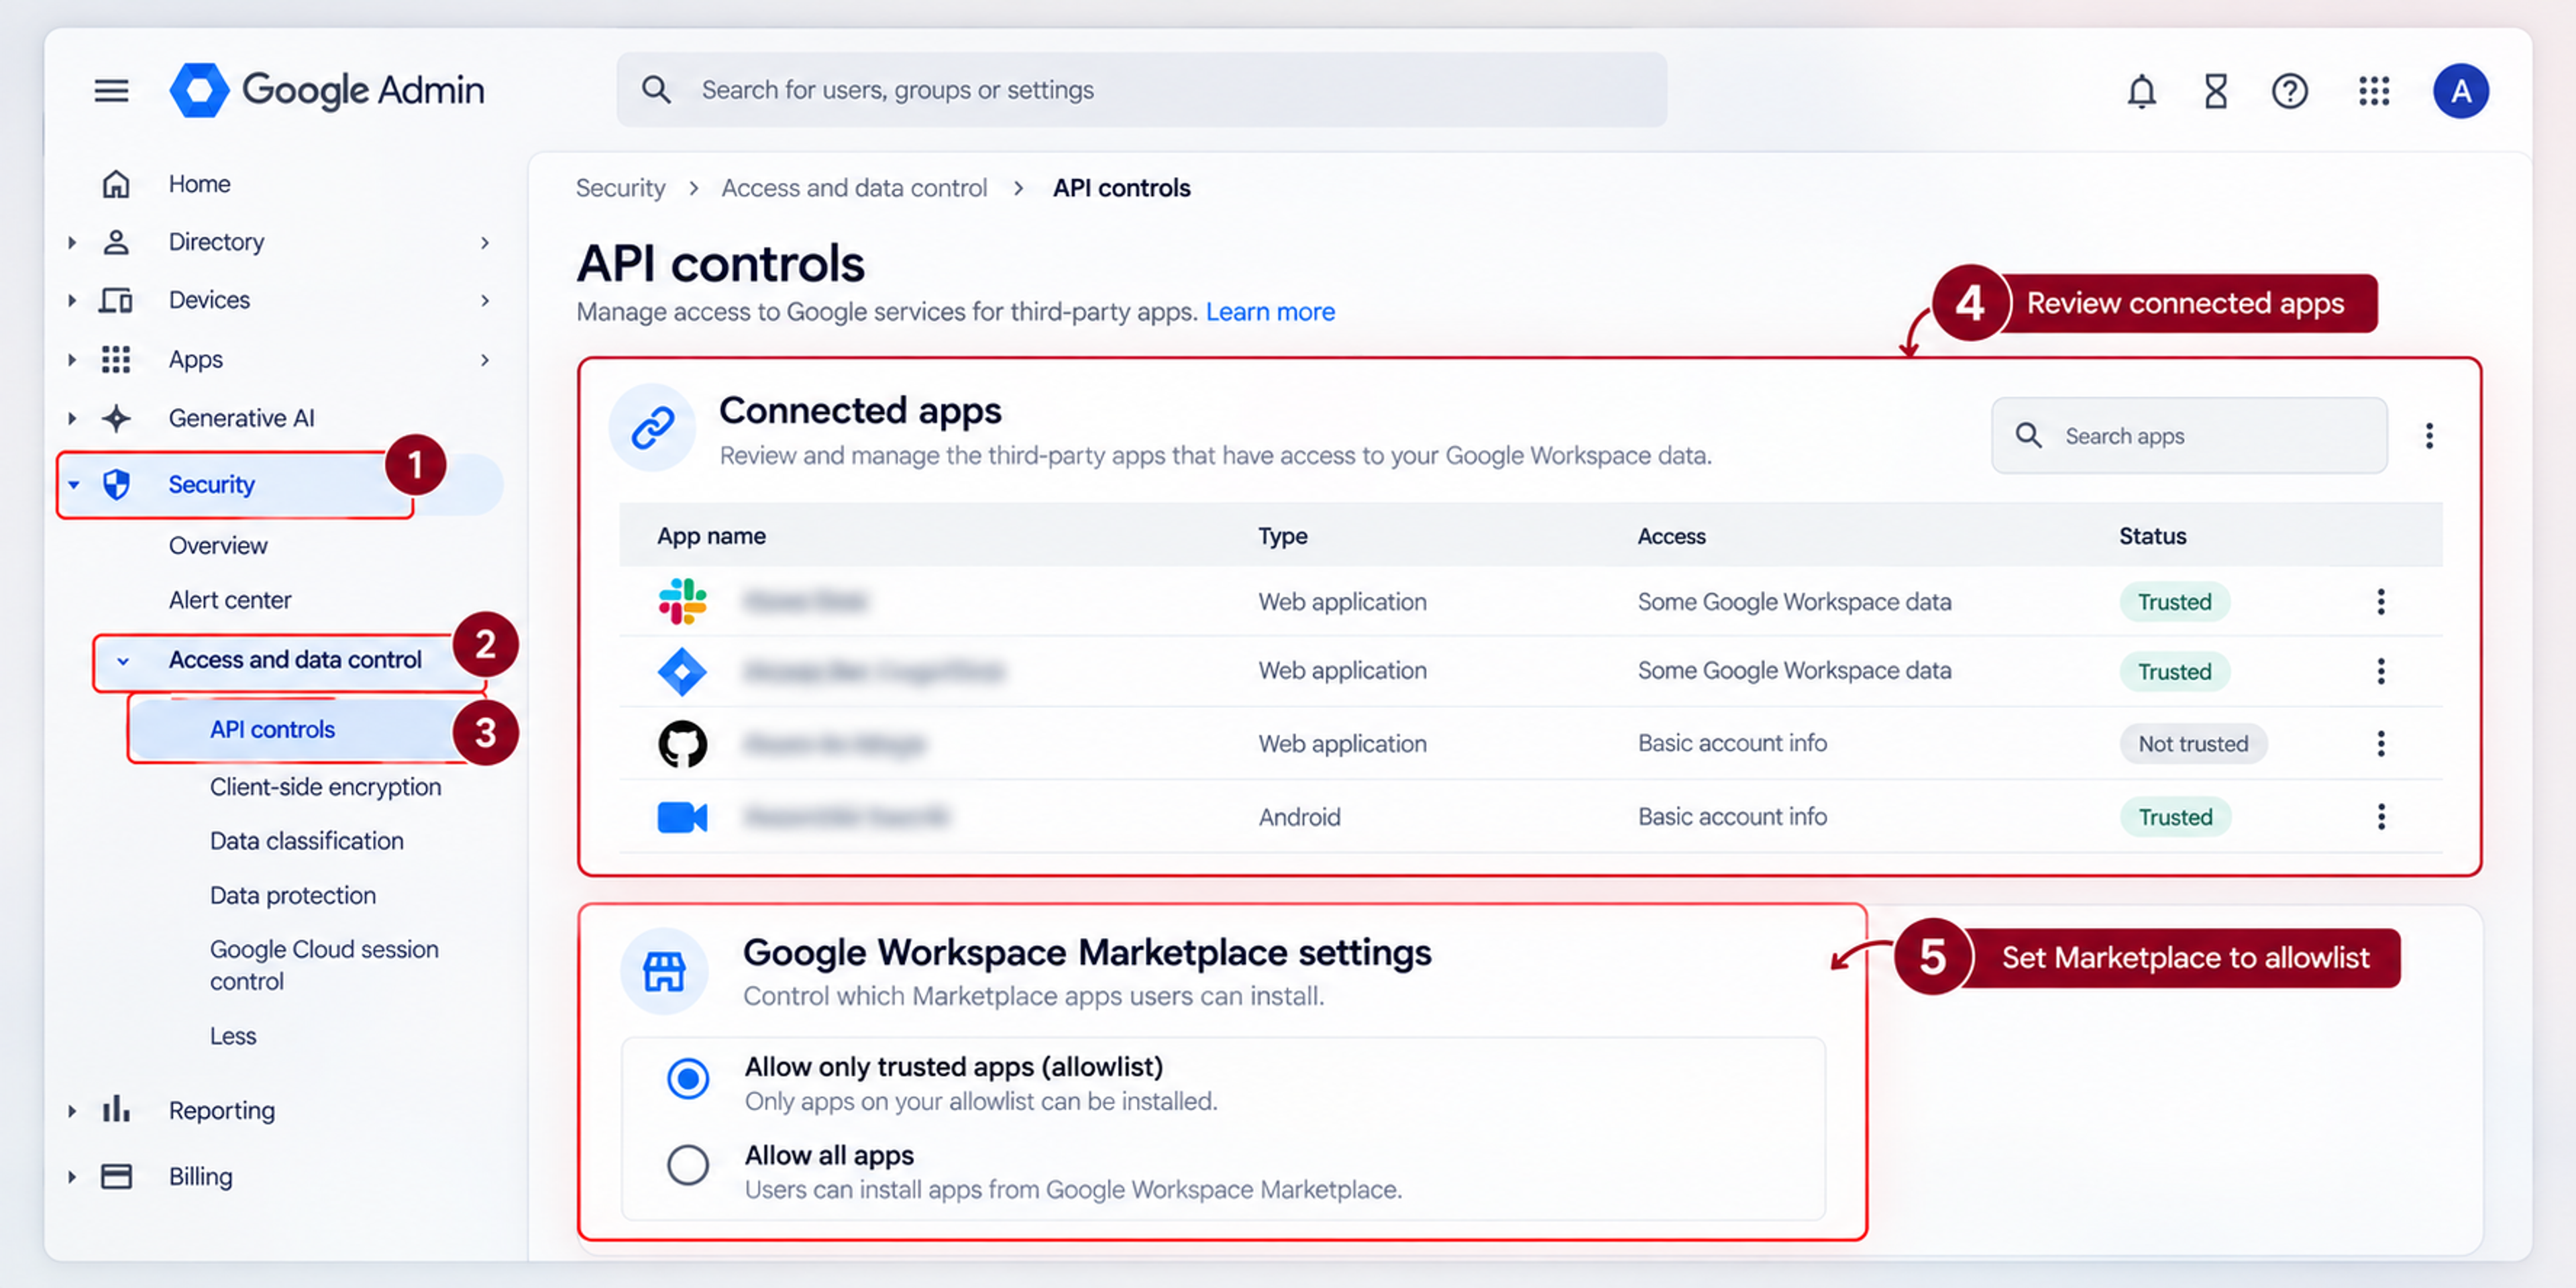Click the Not trusted status badge

2193,744
